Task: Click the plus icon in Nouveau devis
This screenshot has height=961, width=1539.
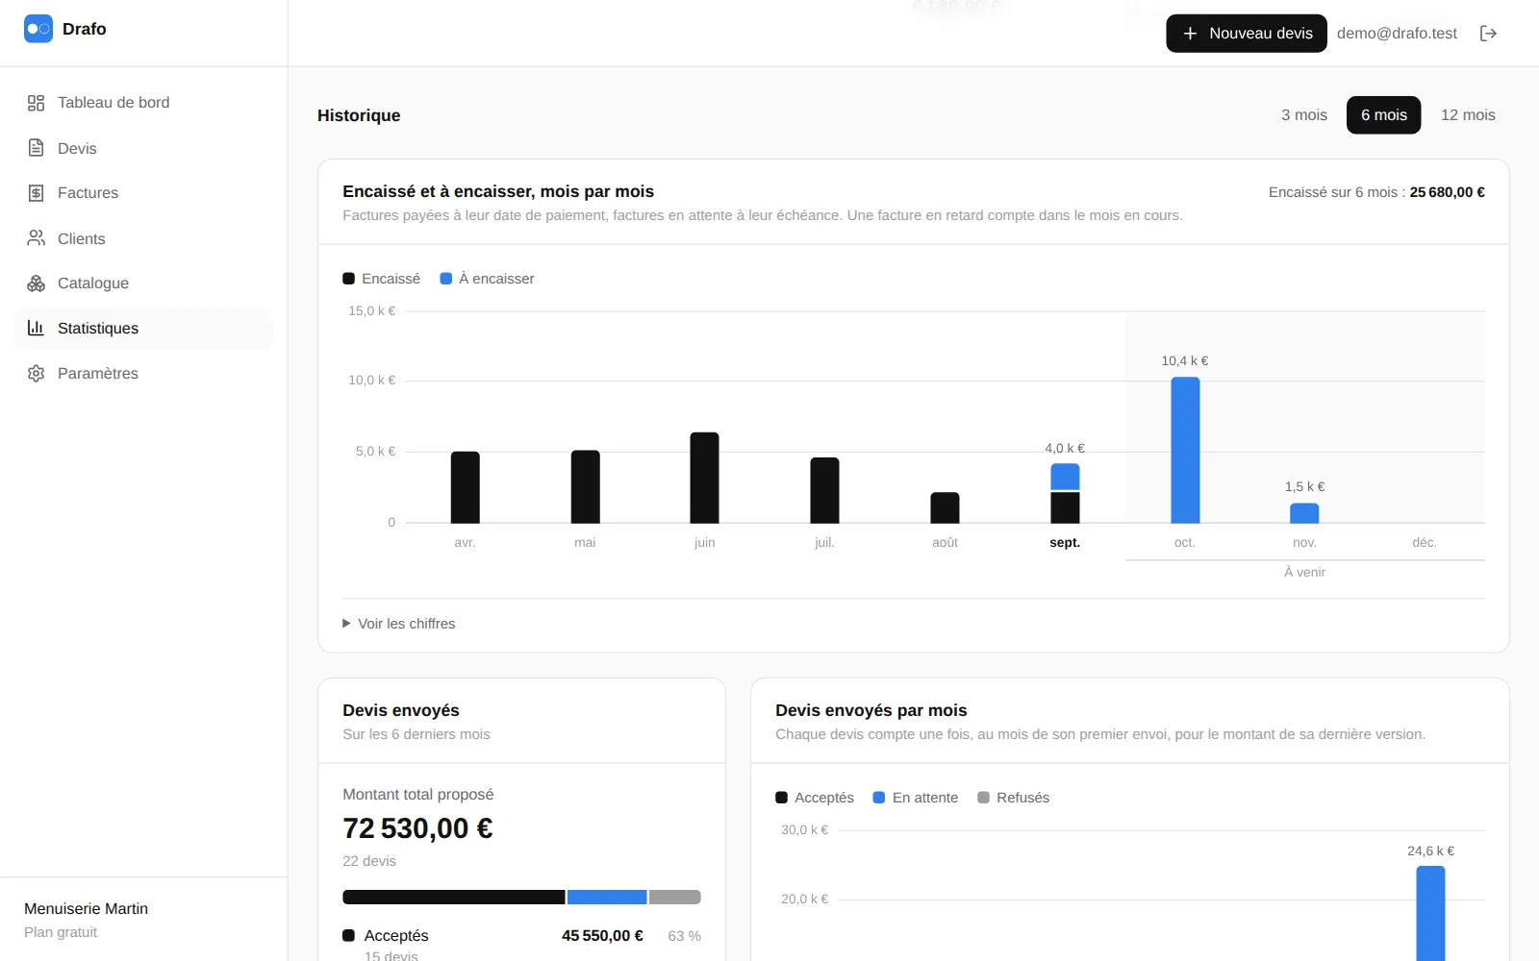Action: (1190, 34)
